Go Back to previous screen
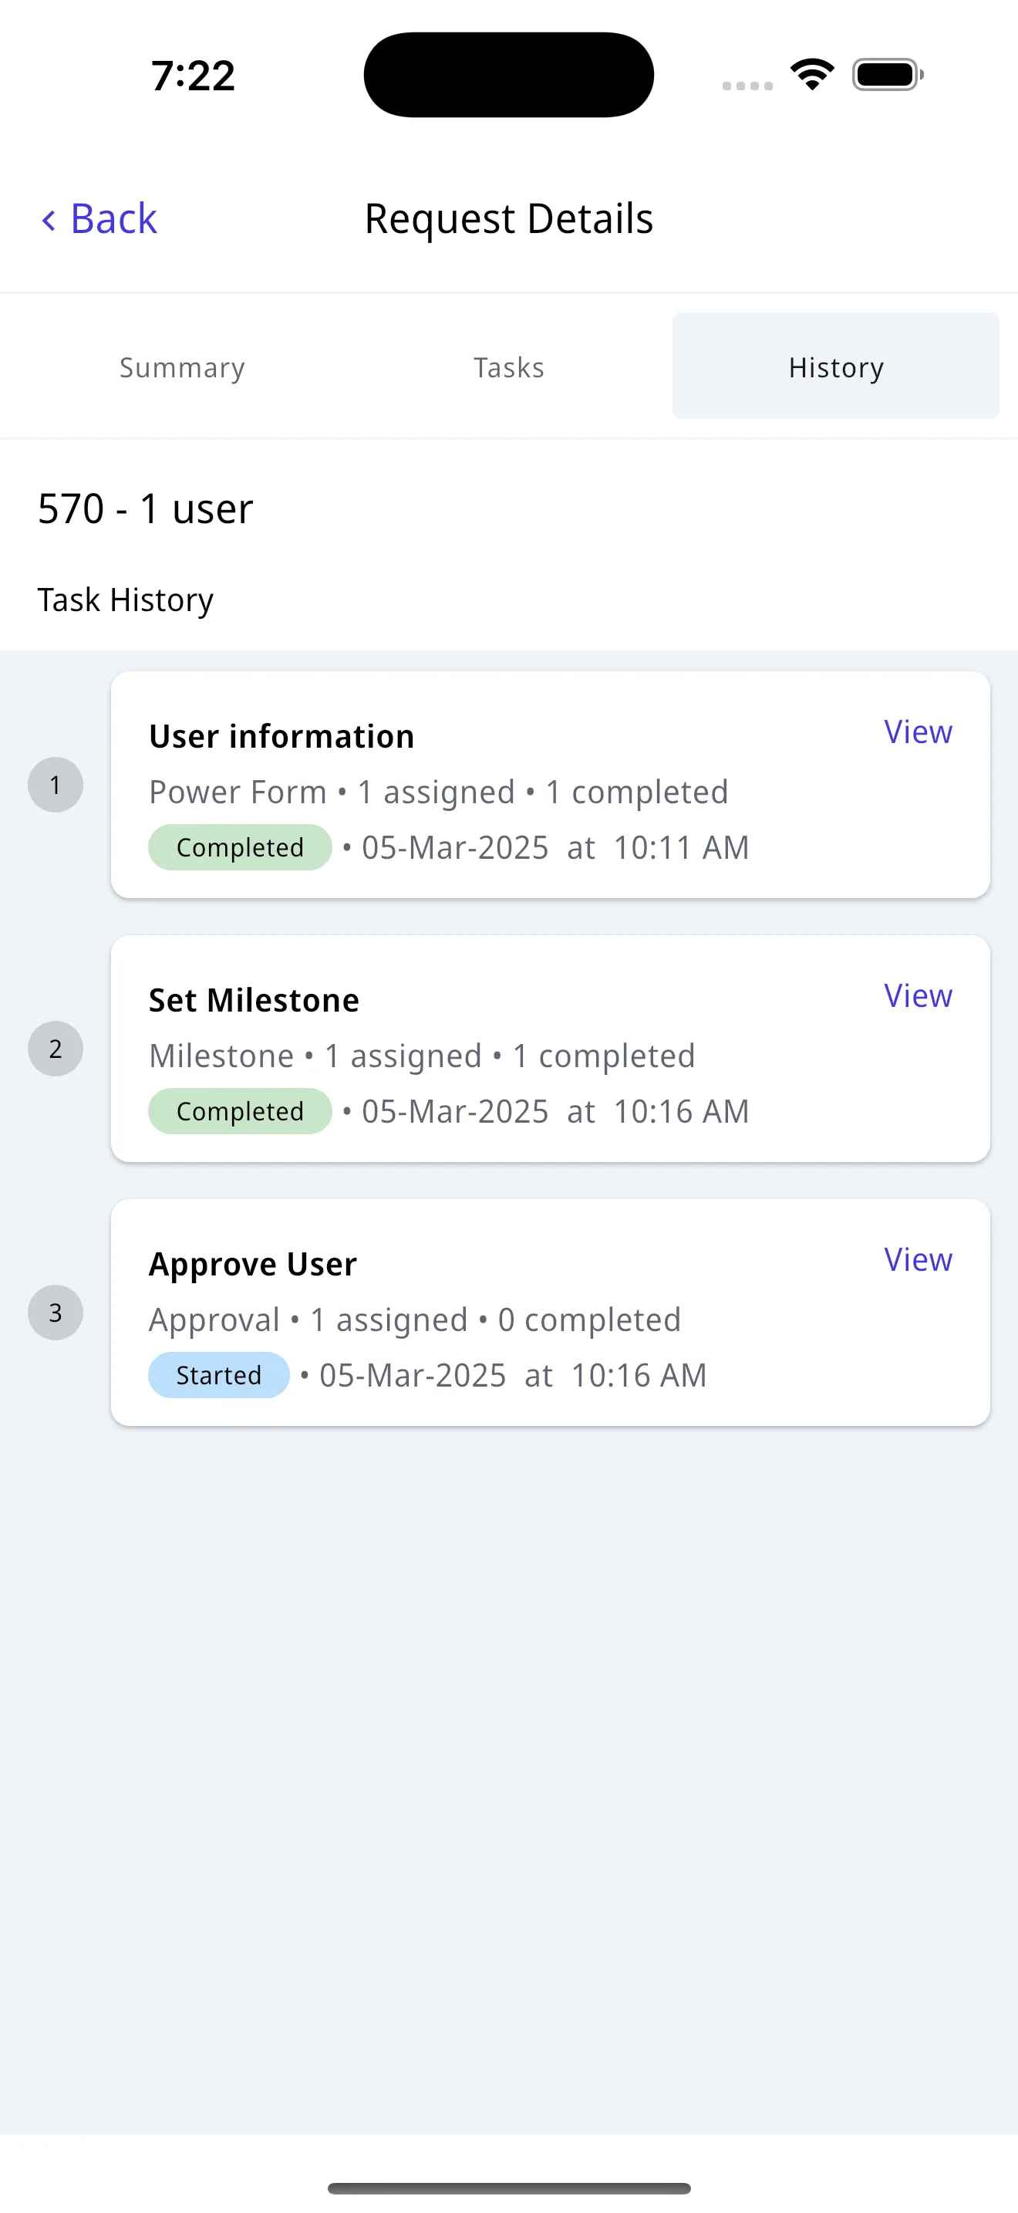1018x2213 pixels. 99,219
